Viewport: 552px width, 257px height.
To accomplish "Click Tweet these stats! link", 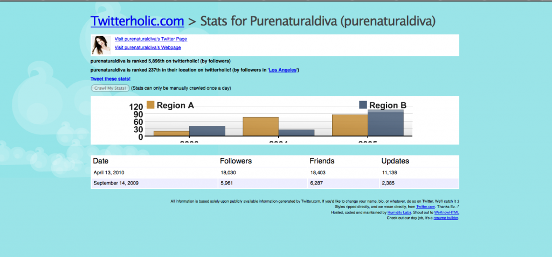I will pyautogui.click(x=111, y=79).
